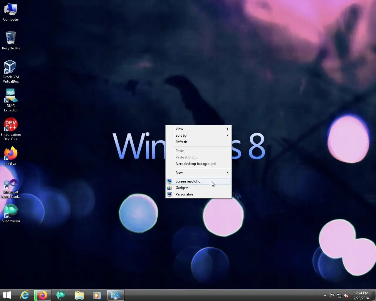Open the taskbar clock showing 12:24 PM
The image size is (376, 301).
361,295
